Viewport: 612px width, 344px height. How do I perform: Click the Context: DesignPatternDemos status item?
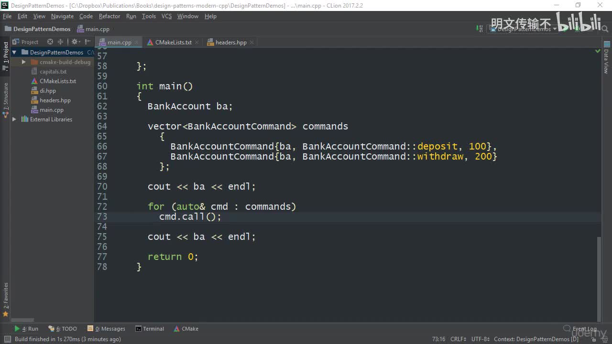(536, 339)
